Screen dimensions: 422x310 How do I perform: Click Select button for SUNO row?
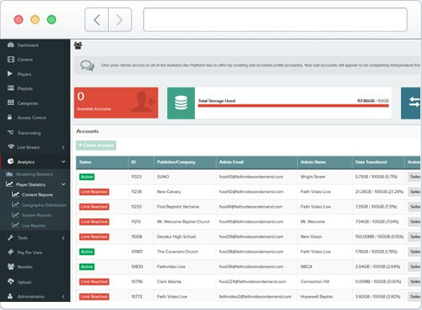414,177
